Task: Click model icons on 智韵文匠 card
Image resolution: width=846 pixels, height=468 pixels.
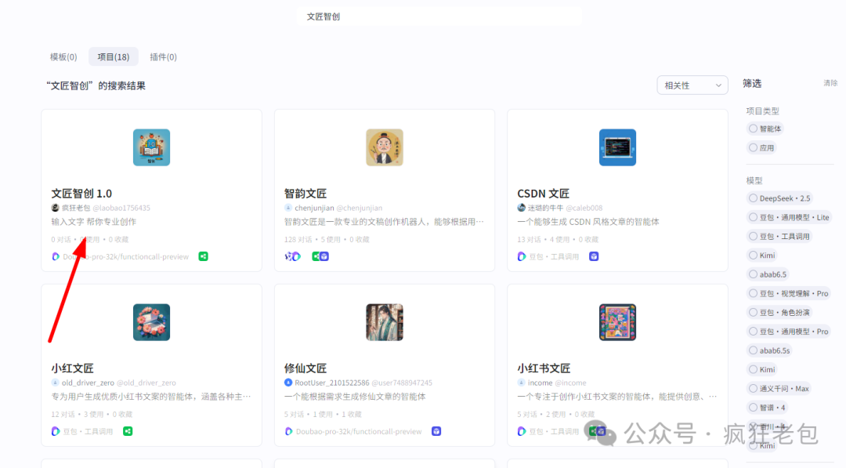Action: [x=292, y=256]
